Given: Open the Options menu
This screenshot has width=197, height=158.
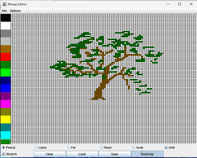Looking at the screenshot, I should [15, 11].
